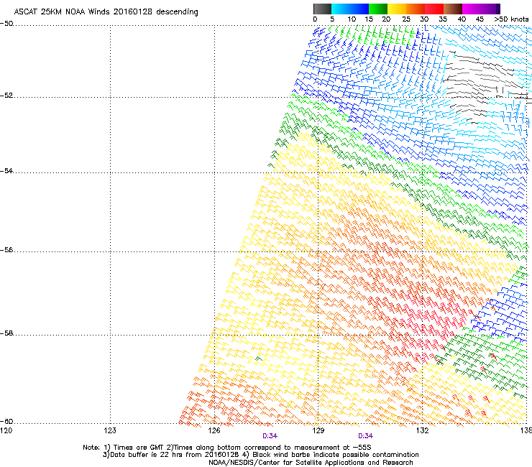The height and width of the screenshot is (467, 532).
Task: Click the brown 35-40 knots legend swatch
Action: point(453,9)
